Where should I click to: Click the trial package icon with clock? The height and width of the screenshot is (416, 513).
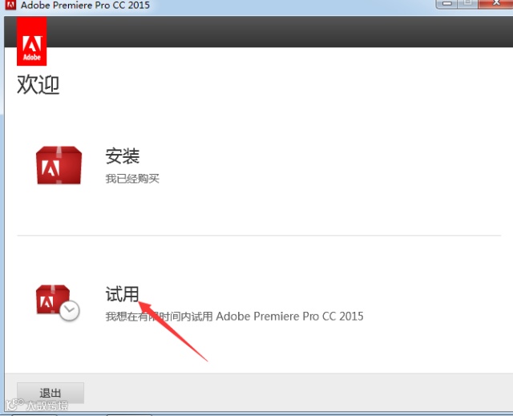point(58,302)
